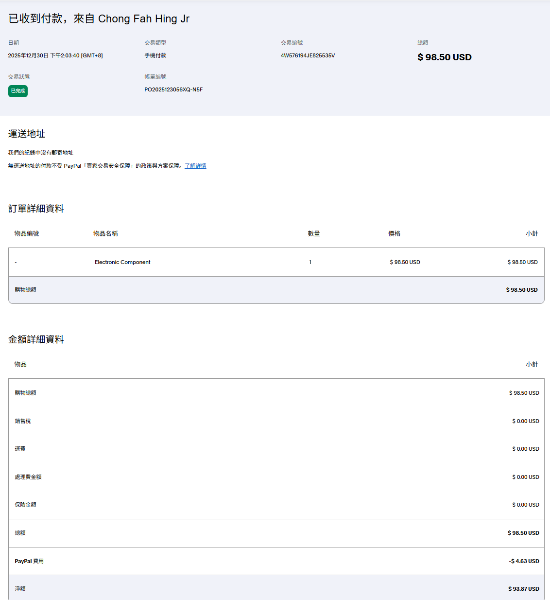The height and width of the screenshot is (600, 550).
Task: Click the $ 93.87 USD net amount
Action: 523,589
